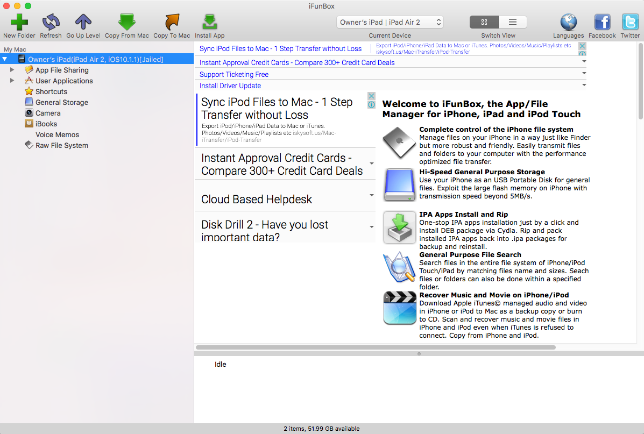Image resolution: width=644 pixels, height=434 pixels.
Task: Open the Twitter toolbar icon
Action: click(x=630, y=22)
